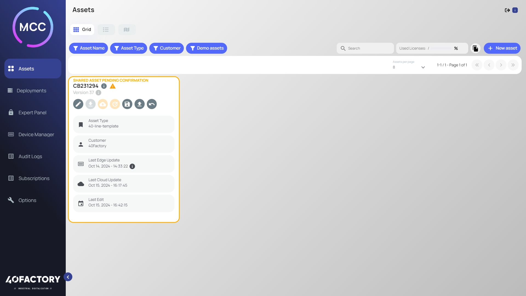Image resolution: width=526 pixels, height=296 pixels.
Task: Click the orange warning triangle next to CB231294
Action: tap(113, 86)
